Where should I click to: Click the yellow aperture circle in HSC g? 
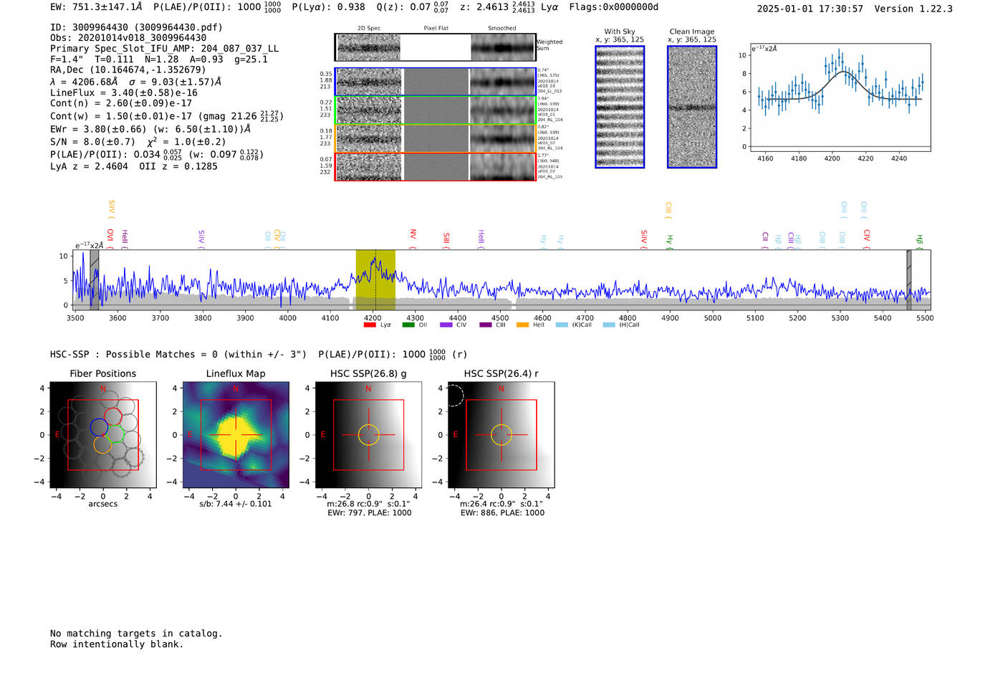pos(368,434)
